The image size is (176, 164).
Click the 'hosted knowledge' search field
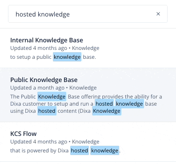(x=88, y=14)
